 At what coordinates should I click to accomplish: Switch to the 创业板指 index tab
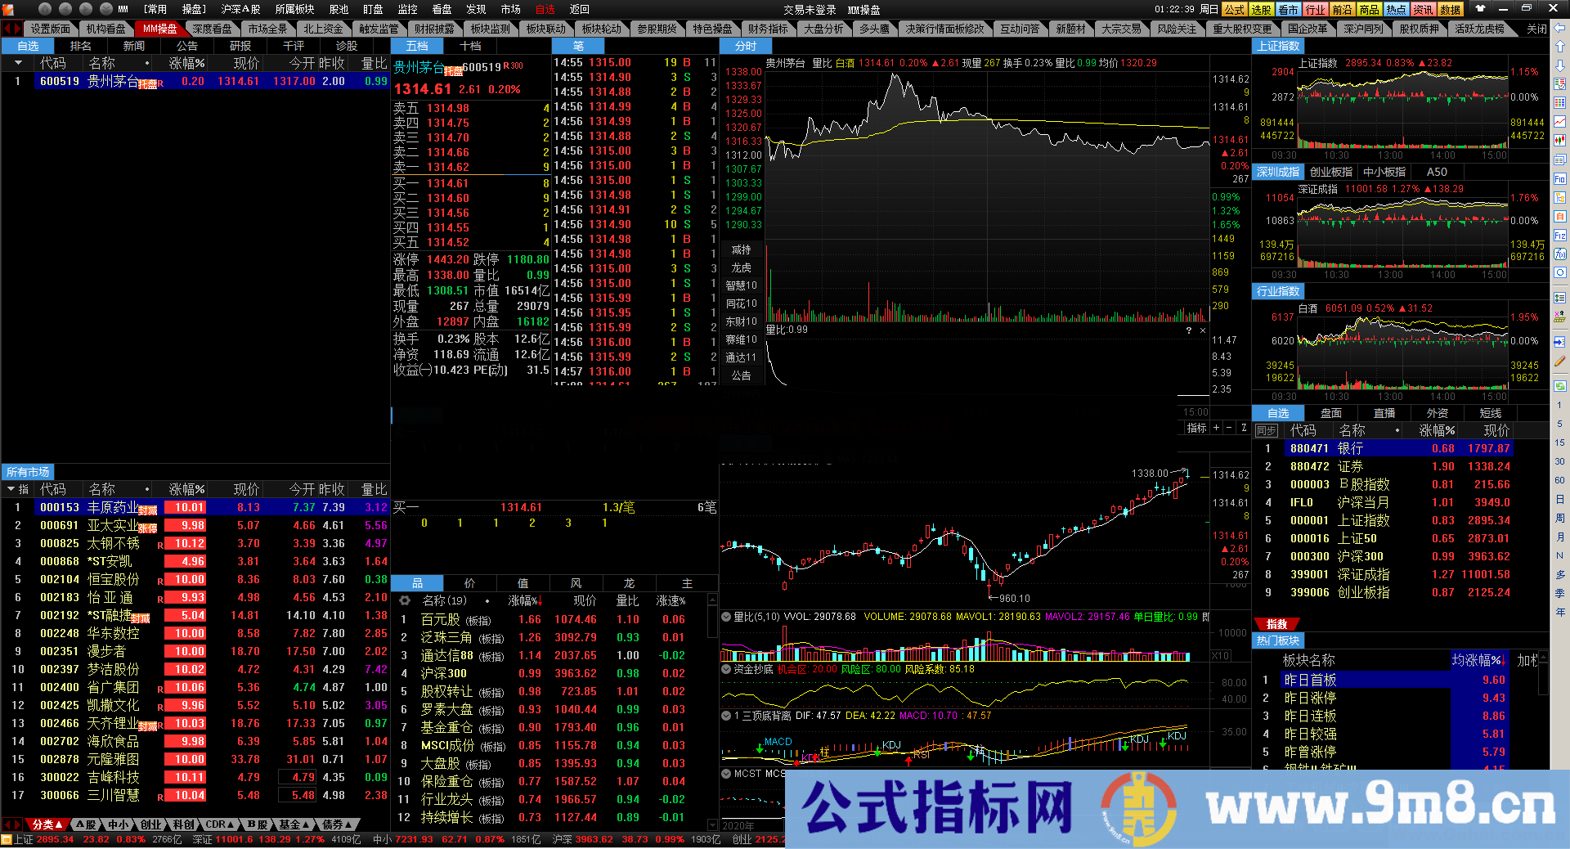pyautogui.click(x=1330, y=172)
